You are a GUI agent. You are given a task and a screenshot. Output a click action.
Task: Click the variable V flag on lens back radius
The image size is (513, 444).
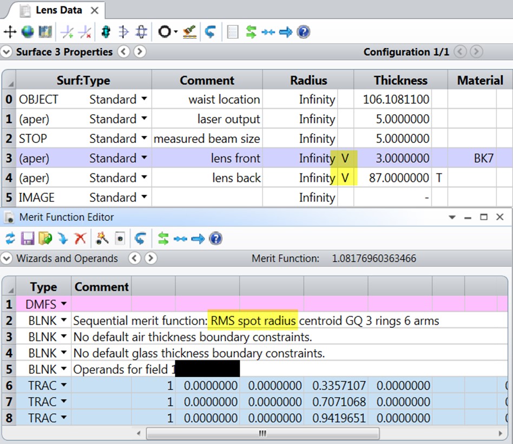coord(345,178)
